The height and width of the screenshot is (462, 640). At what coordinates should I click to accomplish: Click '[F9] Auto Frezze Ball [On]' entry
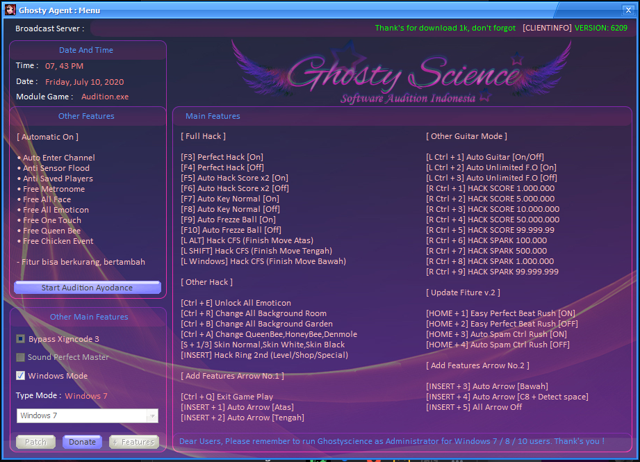(228, 220)
